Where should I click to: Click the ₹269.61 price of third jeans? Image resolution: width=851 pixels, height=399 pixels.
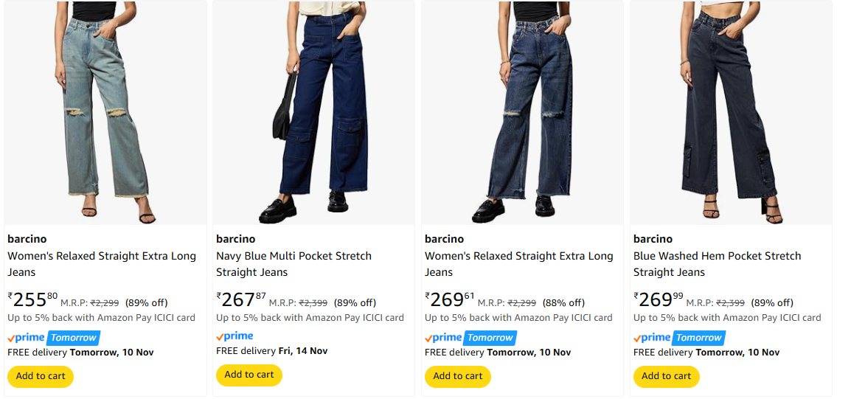tap(450, 299)
